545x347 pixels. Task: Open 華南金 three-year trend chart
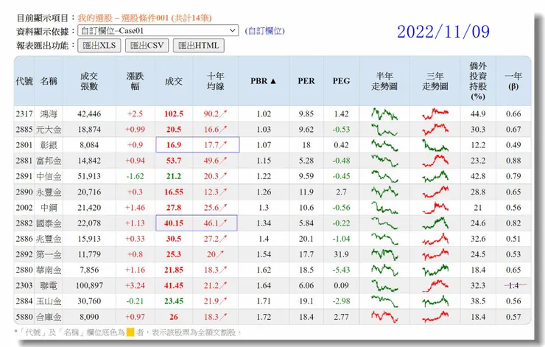pos(435,270)
